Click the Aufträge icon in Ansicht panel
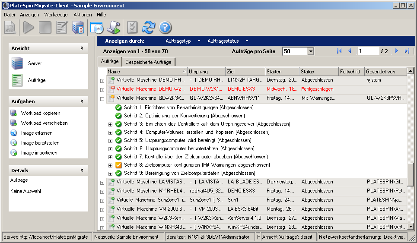Viewport: 417px width, 243px height. pos(17,80)
